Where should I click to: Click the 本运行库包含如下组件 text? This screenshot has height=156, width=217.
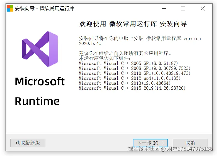[x=105, y=58]
